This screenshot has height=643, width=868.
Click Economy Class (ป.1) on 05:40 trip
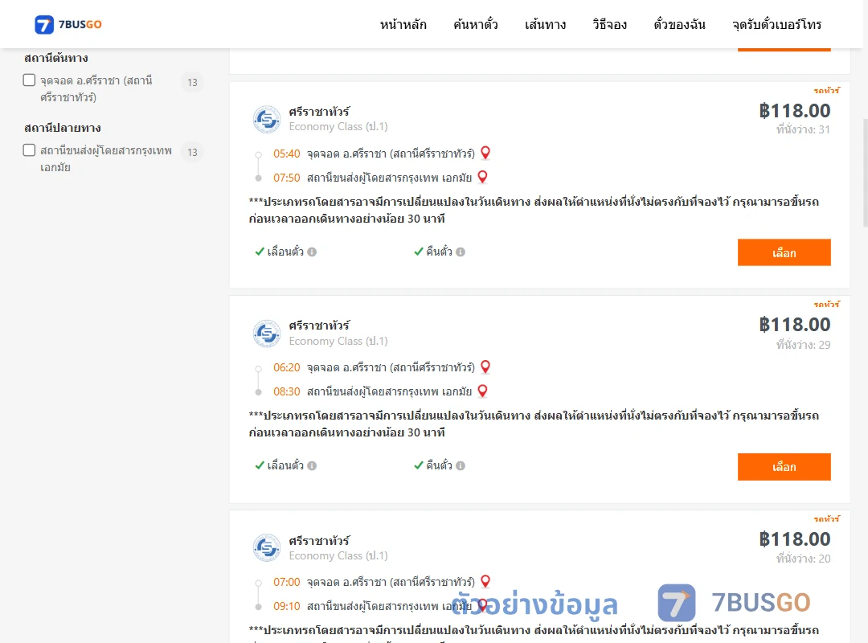coord(338,127)
